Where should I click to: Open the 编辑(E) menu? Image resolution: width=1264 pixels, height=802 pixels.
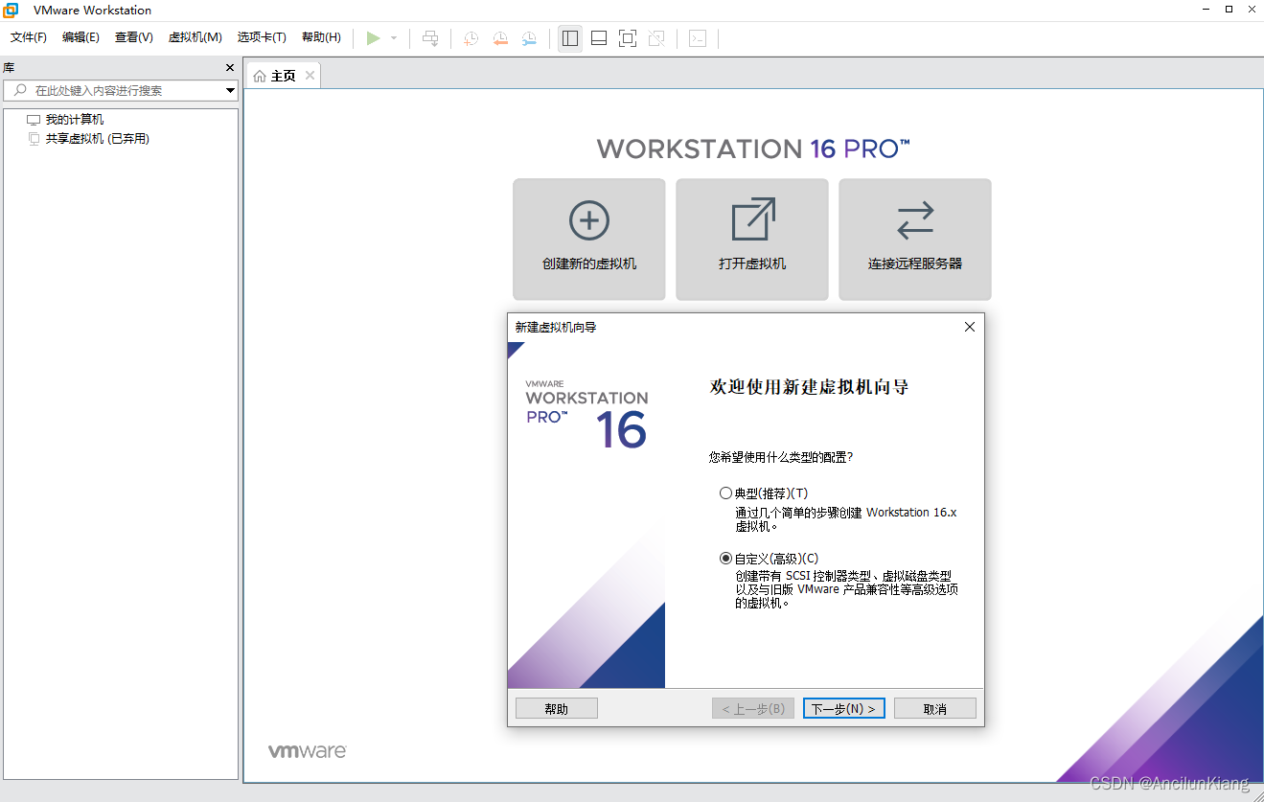coord(80,37)
